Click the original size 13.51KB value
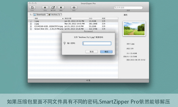The height and width of the screenshot is (107, 178). [133, 56]
